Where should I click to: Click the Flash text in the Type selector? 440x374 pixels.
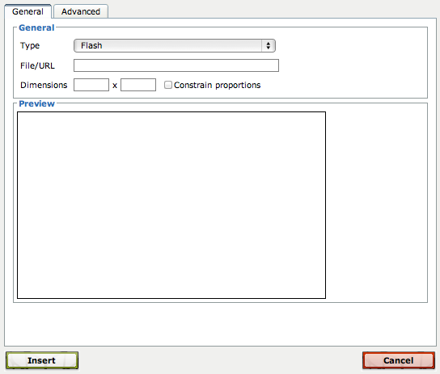tap(91, 45)
